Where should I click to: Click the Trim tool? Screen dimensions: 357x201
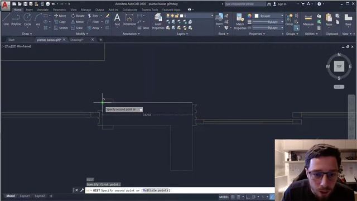[x=93, y=16]
